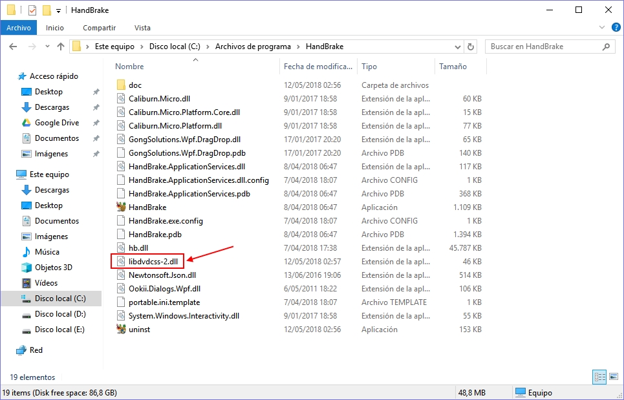Select file System.Windows.Interactivity.dll
The width and height of the screenshot is (624, 400).
click(184, 316)
